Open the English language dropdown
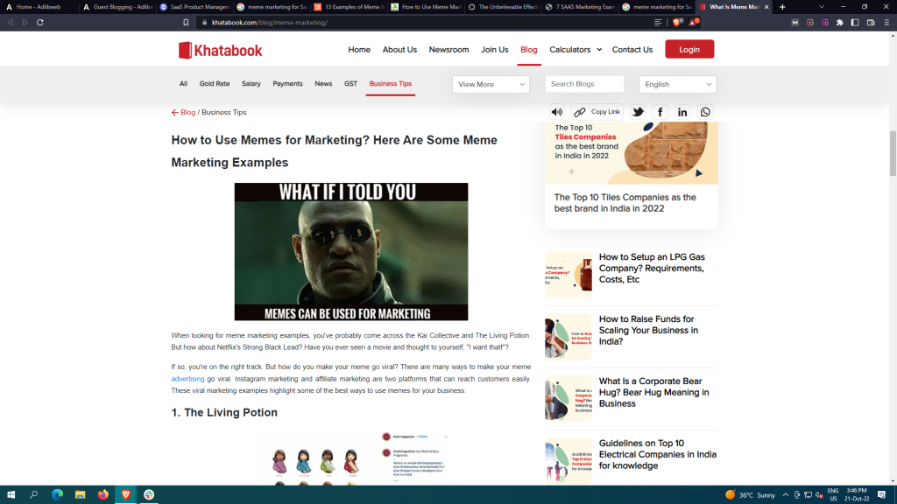Image resolution: width=897 pixels, height=504 pixels. [677, 84]
